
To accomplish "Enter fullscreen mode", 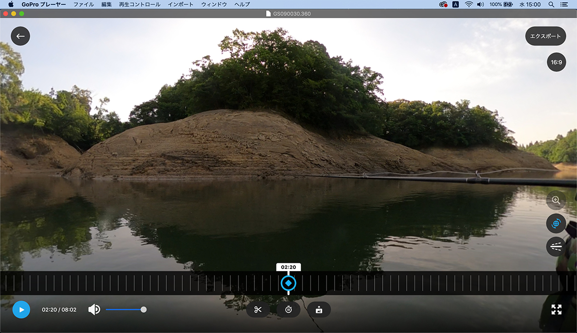I will click(556, 309).
